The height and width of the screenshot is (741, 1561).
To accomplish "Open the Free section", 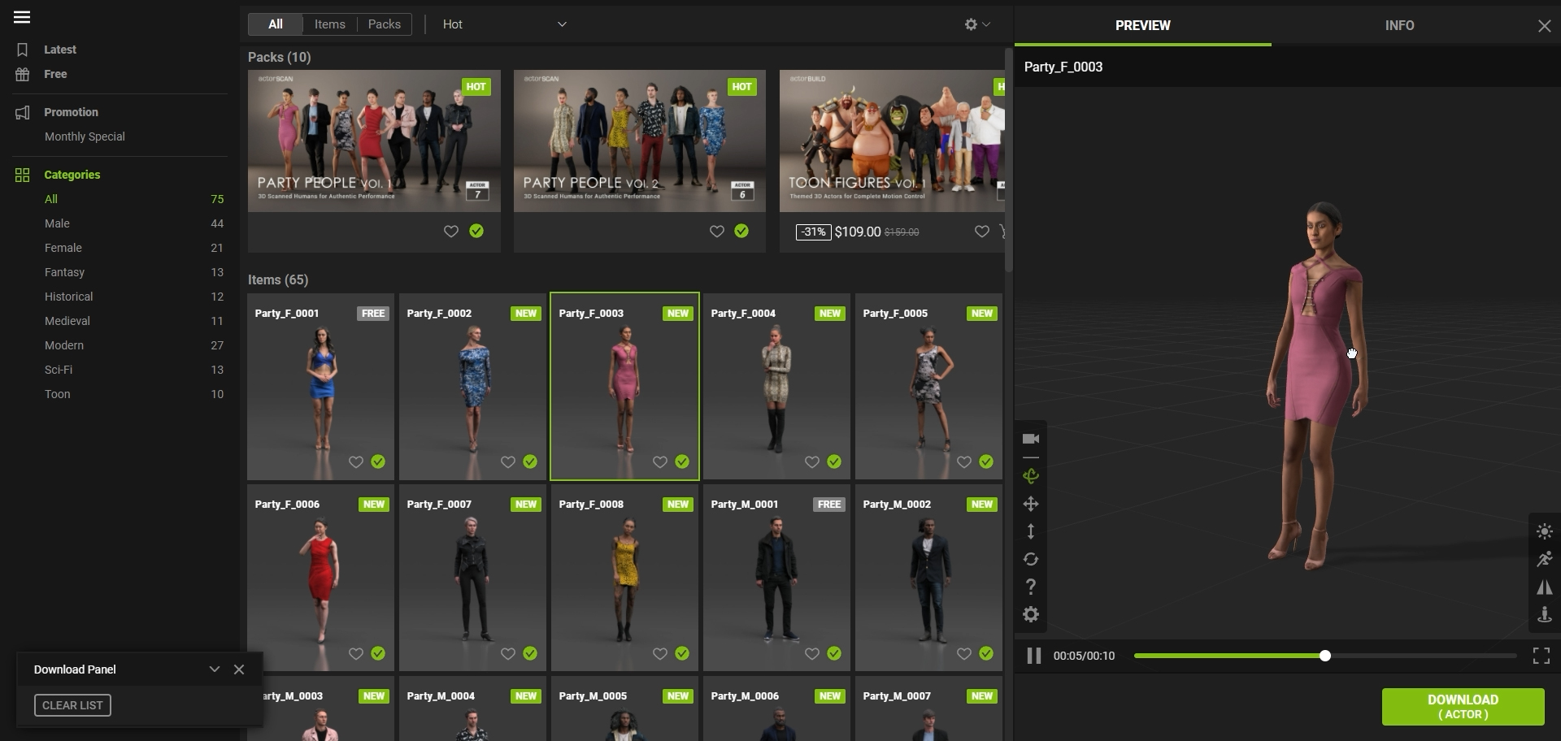I will coord(55,74).
